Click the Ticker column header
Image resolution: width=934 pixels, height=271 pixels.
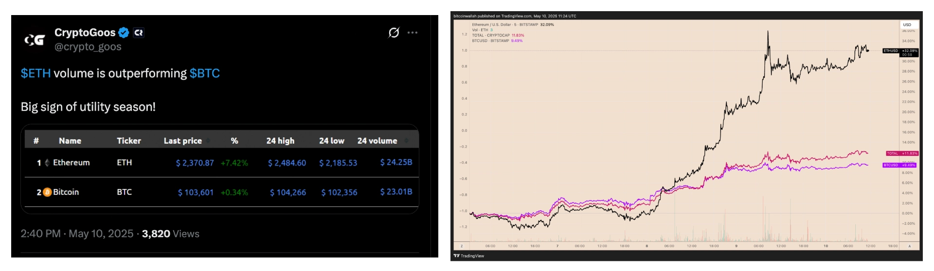click(x=129, y=141)
